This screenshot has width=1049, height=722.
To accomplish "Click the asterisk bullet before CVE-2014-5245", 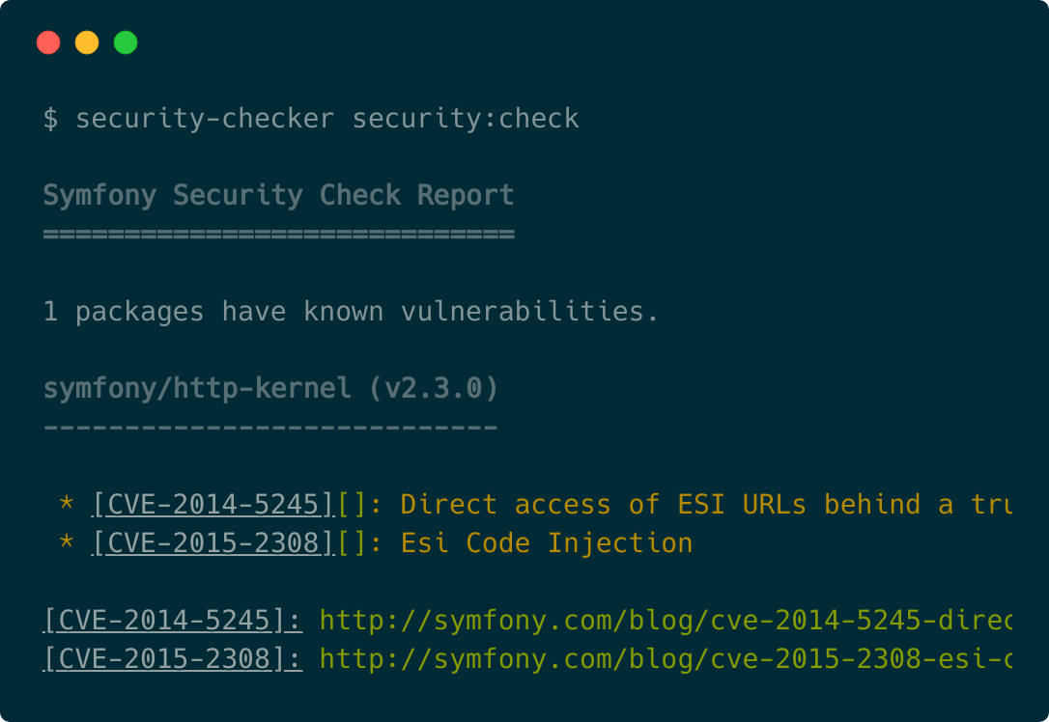I will click(67, 505).
